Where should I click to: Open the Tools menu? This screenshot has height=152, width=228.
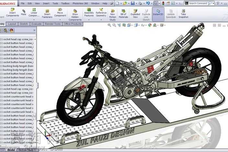(55, 3)
